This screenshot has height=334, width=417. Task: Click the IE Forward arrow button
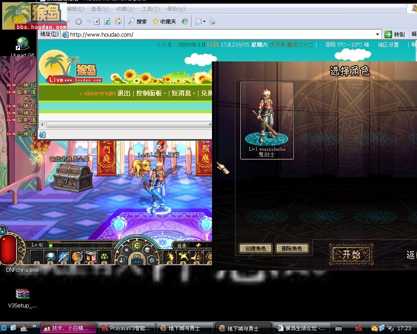tap(78, 22)
